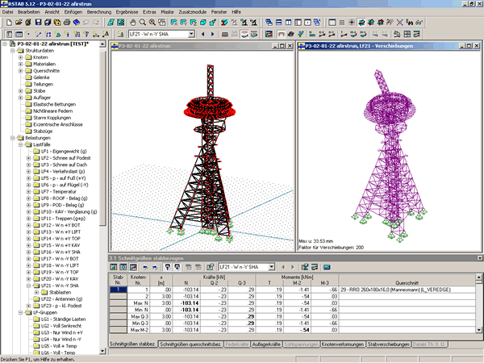Expand the Knoten tree node
The image size is (484, 363).
pos(21,58)
